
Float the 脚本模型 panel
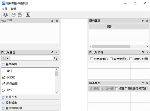coord(143,83)
